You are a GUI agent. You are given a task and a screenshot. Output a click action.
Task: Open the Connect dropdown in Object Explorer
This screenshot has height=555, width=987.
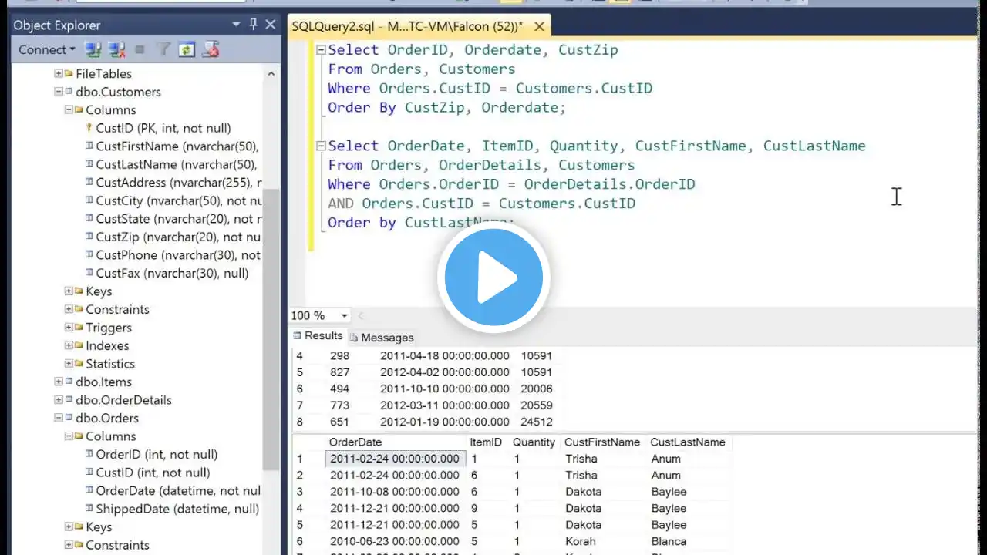pyautogui.click(x=47, y=50)
